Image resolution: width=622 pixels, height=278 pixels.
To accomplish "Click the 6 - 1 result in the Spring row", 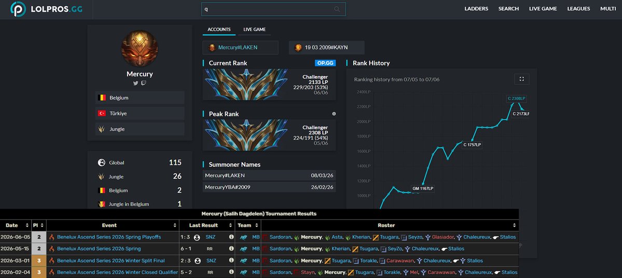I will 186,248.
